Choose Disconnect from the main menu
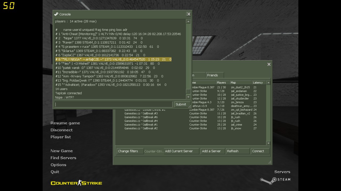Viewport: 341px width, 191px height. point(62,130)
